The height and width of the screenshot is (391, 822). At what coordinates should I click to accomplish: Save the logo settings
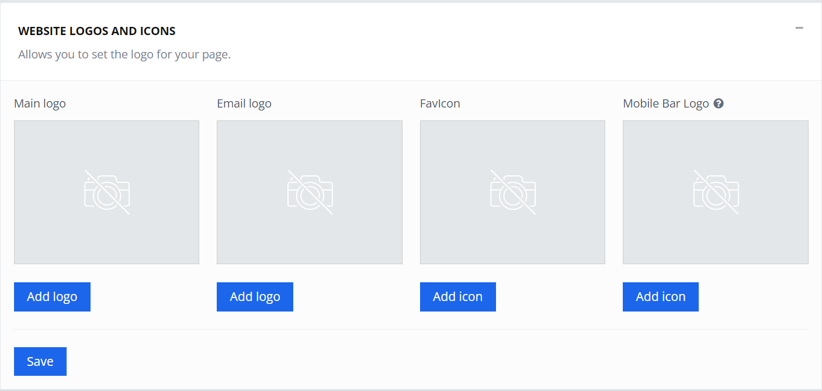tap(40, 361)
